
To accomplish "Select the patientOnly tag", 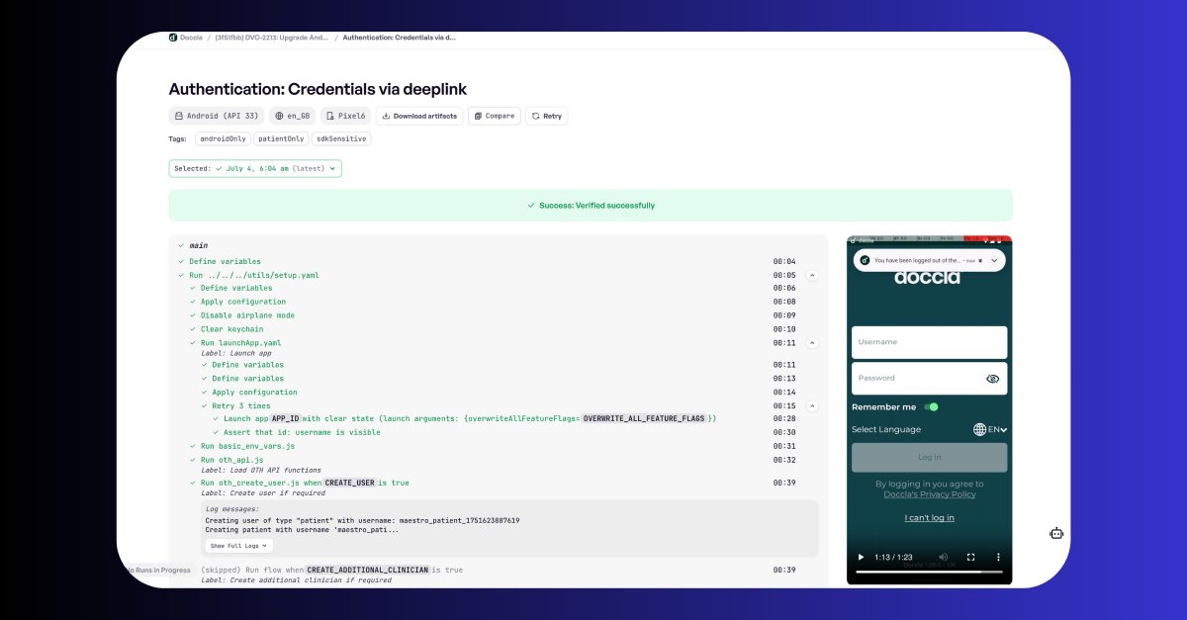I will click(x=282, y=139).
